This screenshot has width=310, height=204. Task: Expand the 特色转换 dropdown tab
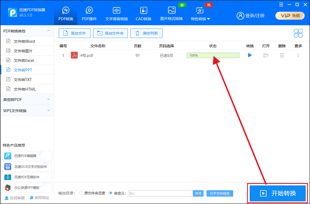coord(200,14)
